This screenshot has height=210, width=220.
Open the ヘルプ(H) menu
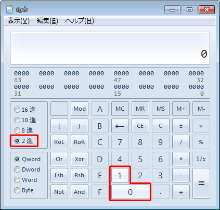pyautogui.click(x=80, y=21)
